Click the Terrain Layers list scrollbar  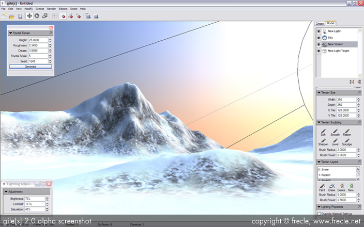[x=358, y=174]
